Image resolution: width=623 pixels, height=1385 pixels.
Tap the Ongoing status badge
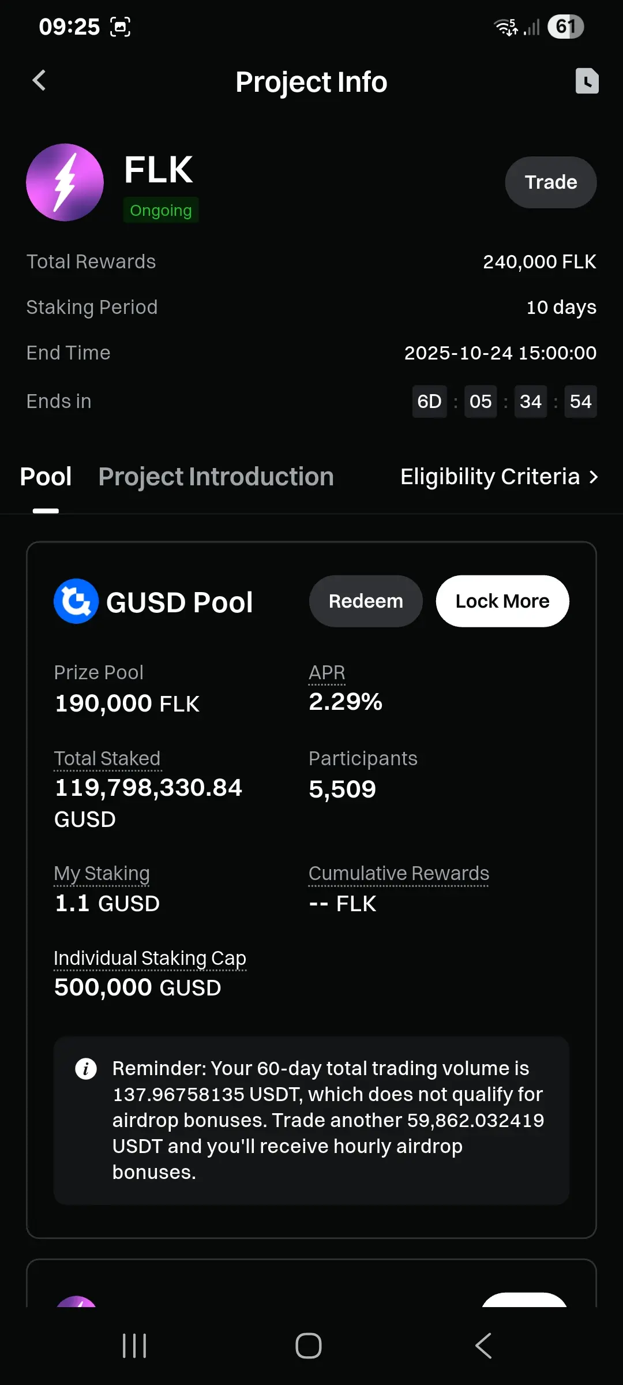click(161, 211)
